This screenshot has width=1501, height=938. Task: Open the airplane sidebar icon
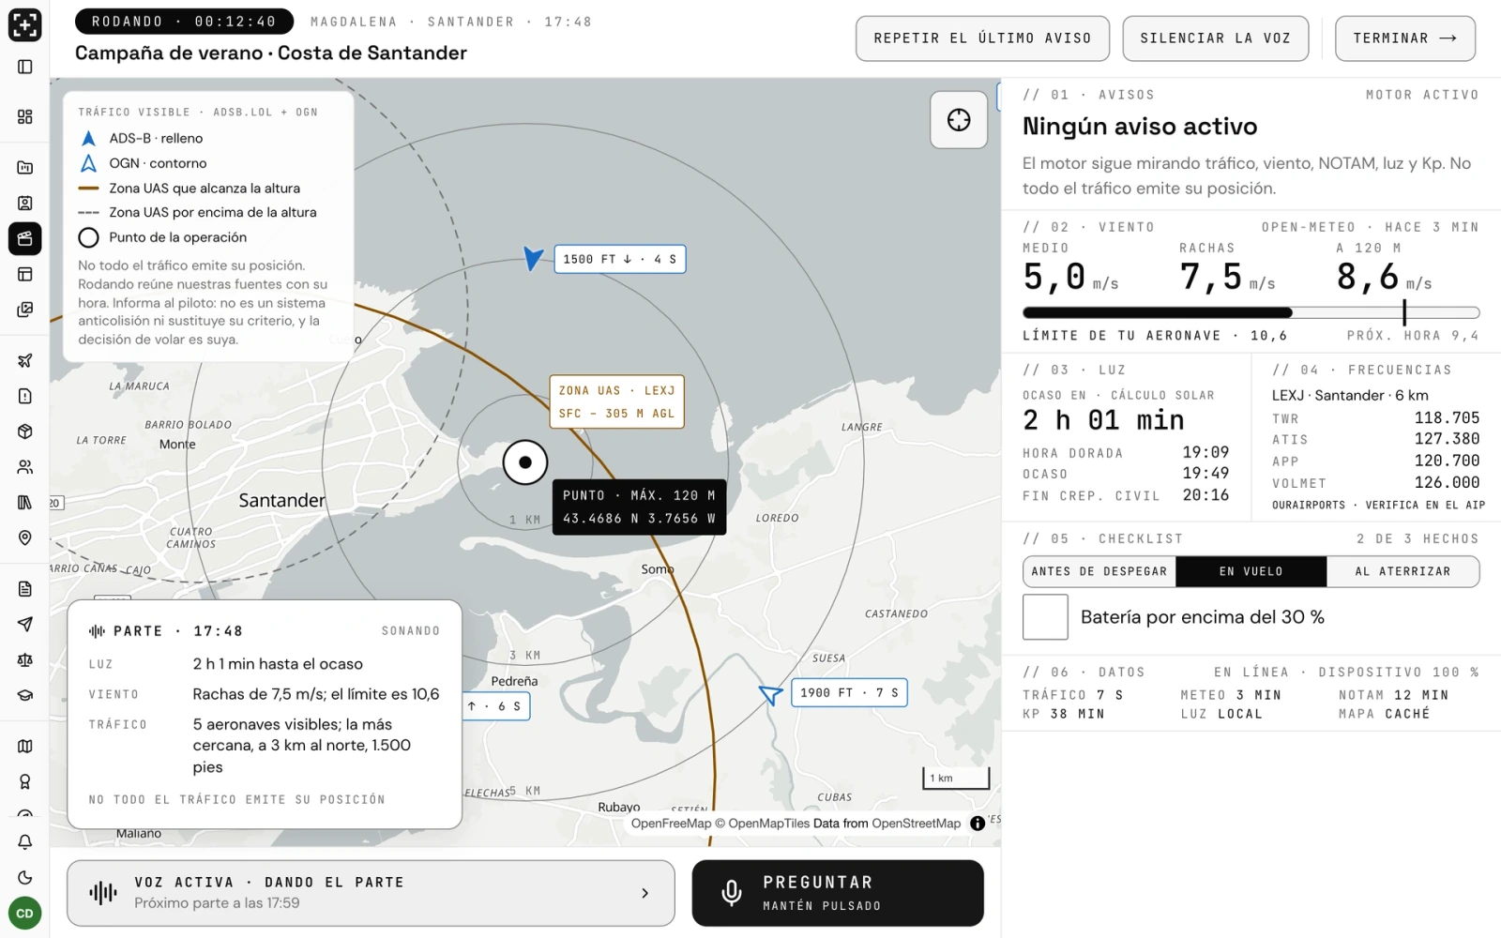[x=25, y=360]
